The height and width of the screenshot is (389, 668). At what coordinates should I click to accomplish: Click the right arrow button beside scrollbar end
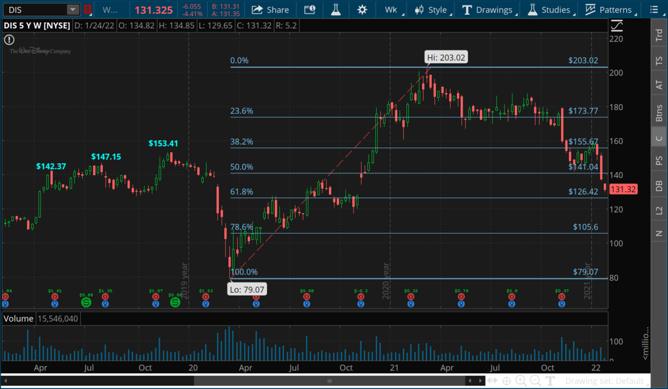480,381
